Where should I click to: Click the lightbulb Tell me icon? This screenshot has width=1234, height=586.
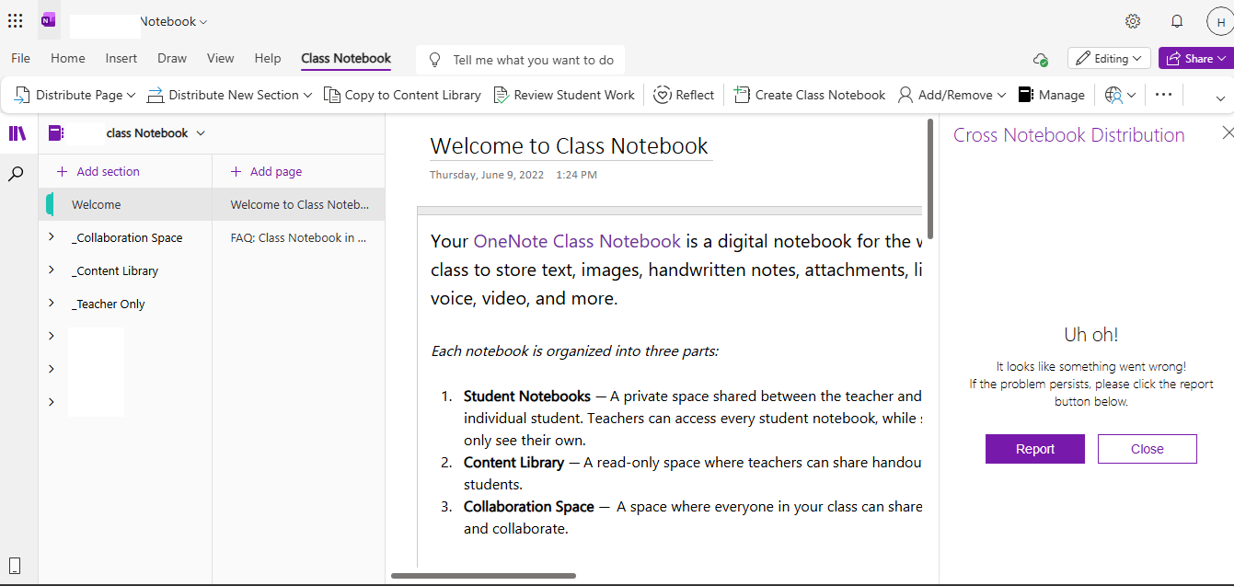coord(436,60)
